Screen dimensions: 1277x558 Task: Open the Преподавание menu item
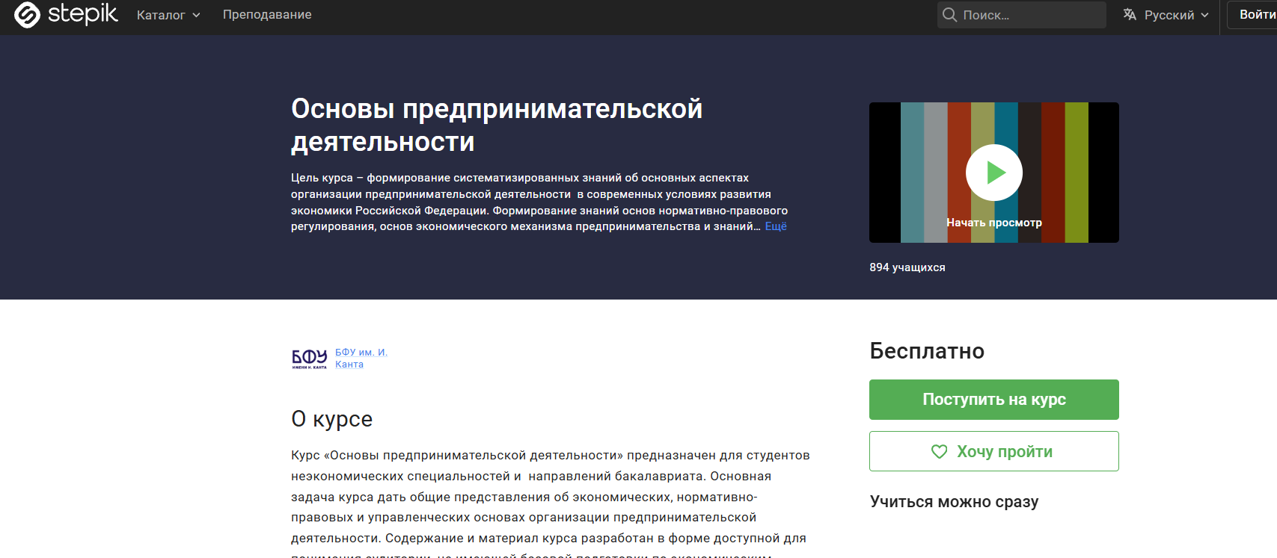coord(267,15)
